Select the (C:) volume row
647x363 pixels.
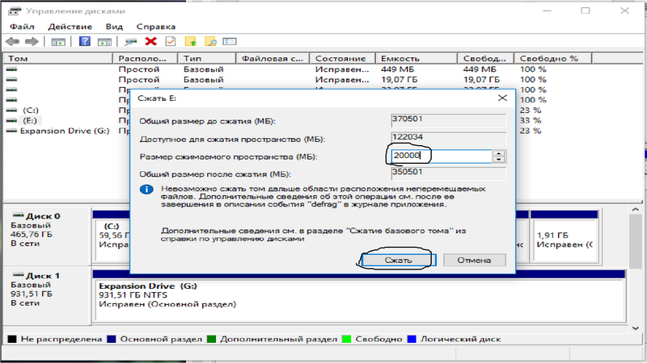click(x=31, y=111)
